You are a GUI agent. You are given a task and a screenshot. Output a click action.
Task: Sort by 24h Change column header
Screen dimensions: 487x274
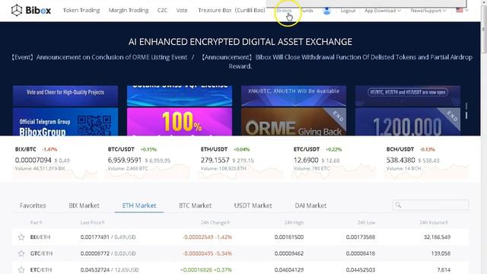pyautogui.click(x=215, y=222)
